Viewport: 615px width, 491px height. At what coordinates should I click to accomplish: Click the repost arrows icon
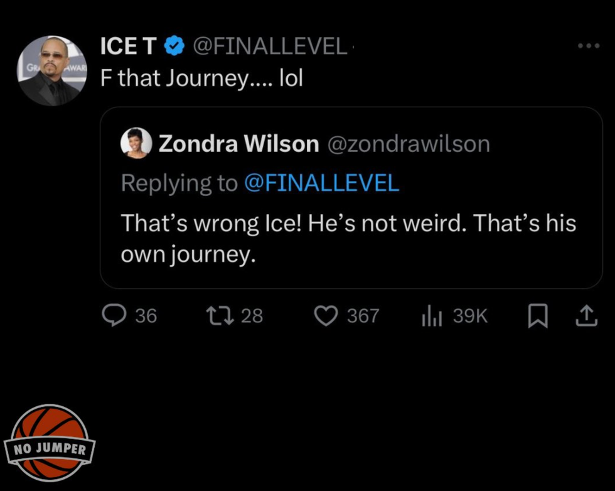pos(220,315)
